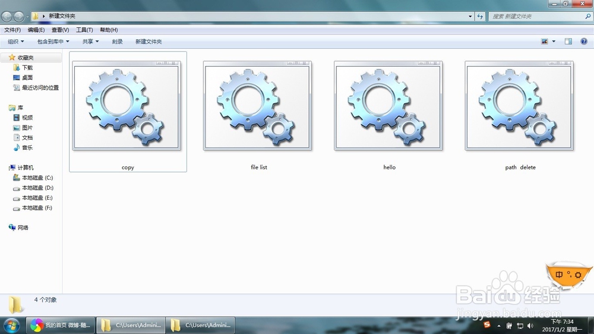The image size is (594, 334).
Task: Click the hello file name label
Action: click(x=390, y=167)
